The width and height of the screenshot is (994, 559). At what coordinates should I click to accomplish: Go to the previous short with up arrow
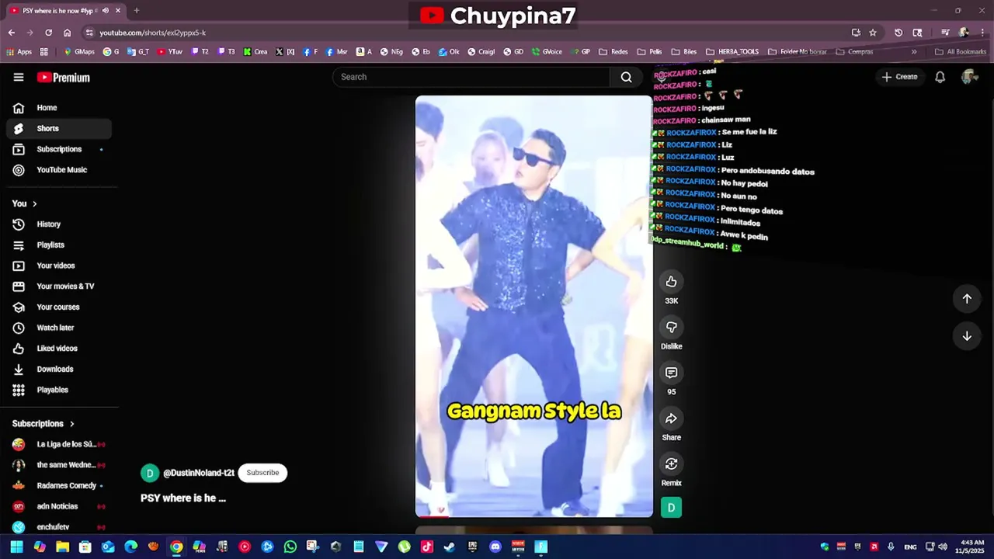click(x=967, y=299)
